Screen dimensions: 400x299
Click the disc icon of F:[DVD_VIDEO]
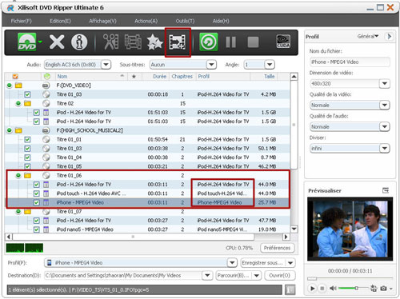[x=46, y=86]
